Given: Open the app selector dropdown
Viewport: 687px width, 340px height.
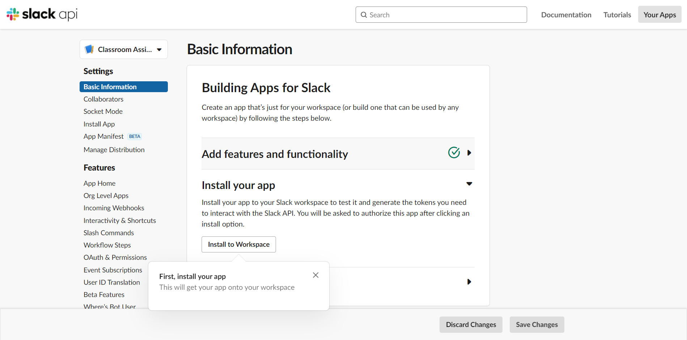Looking at the screenshot, I should coord(159,50).
